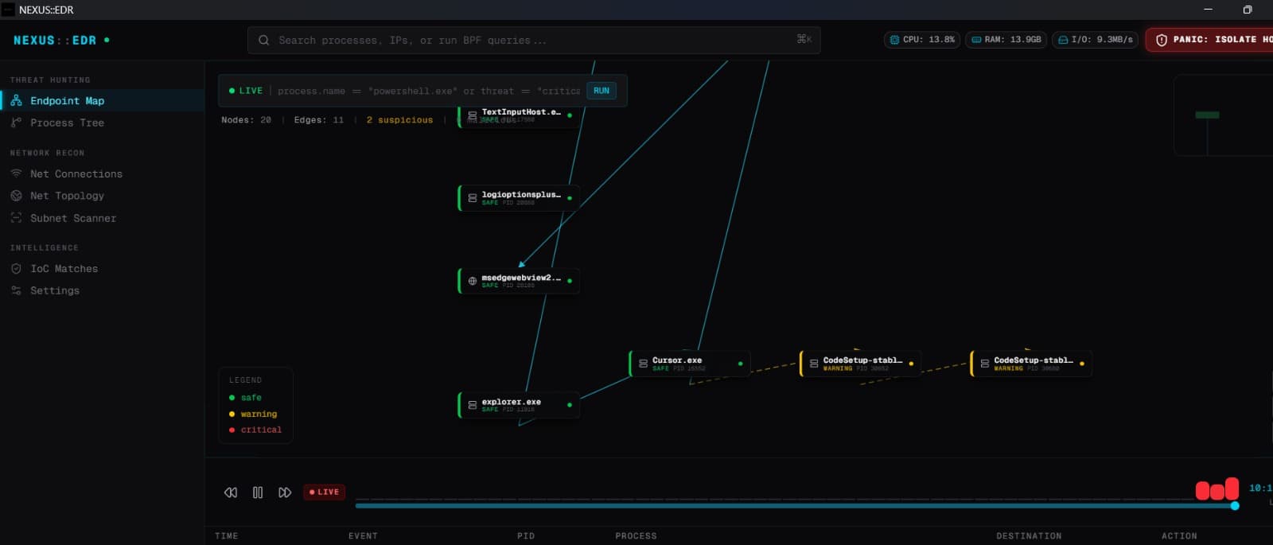Click the shield icon in the PANIC button

click(1162, 40)
